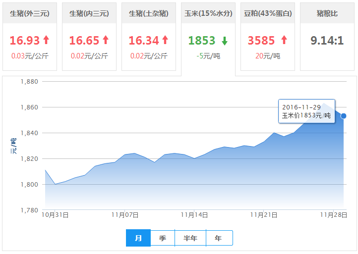Viewport: 358px width, 254px height.
Task: Click the 11月14日 axis label
Action: point(194,215)
